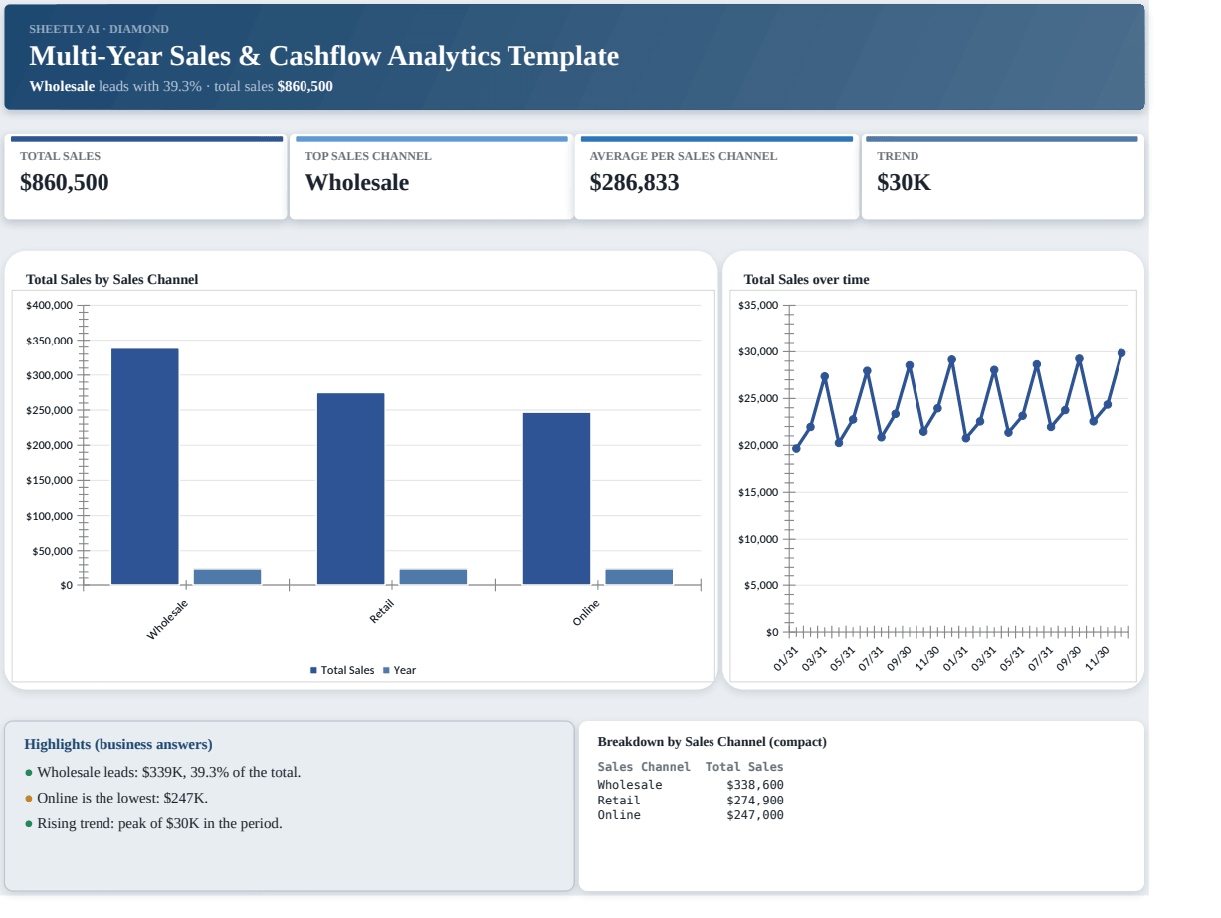Viewport: 1221px width, 918px height.
Task: Click the Online axis label under bar chart
Action: pos(586,612)
